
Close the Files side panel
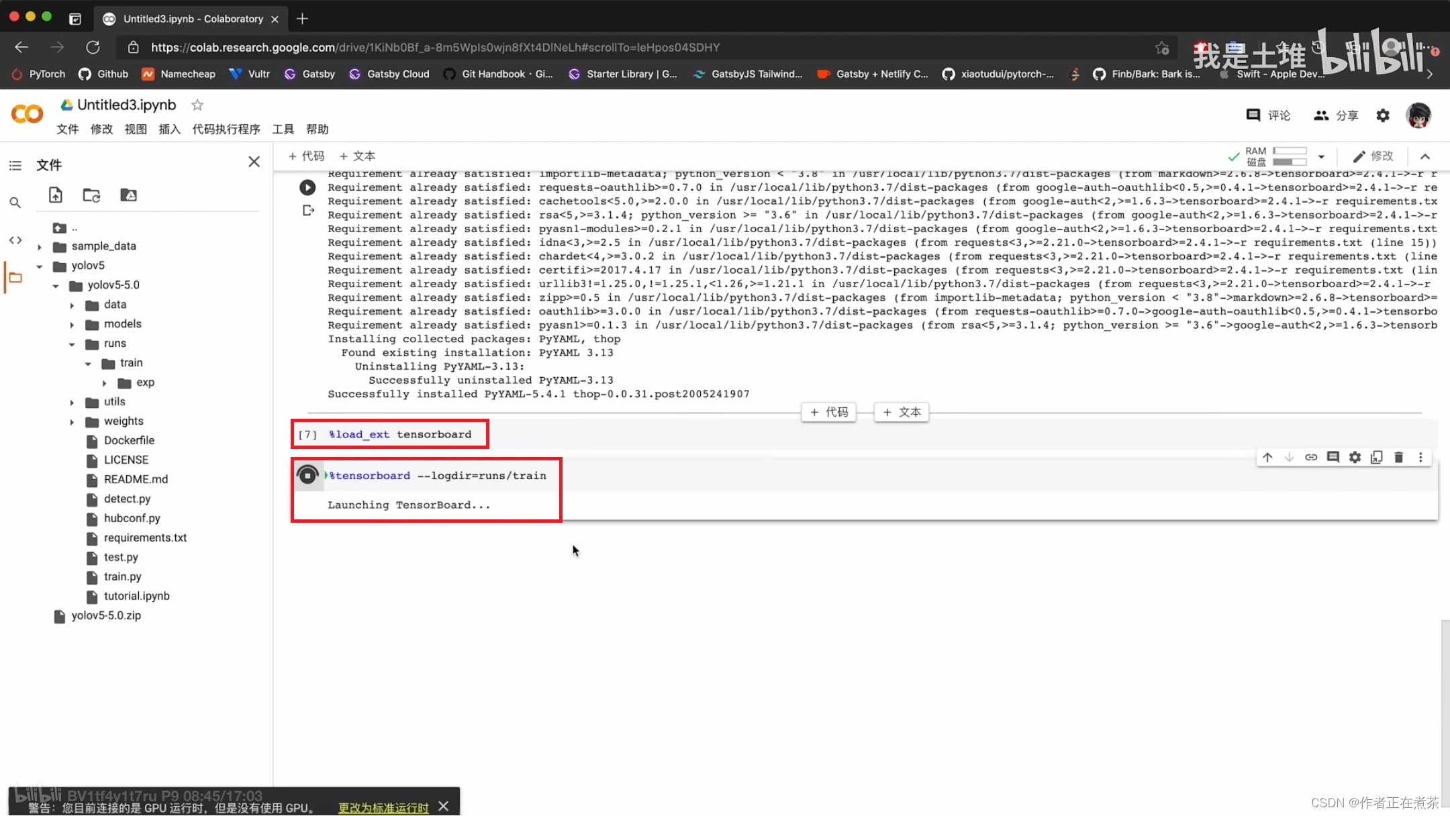coord(254,162)
